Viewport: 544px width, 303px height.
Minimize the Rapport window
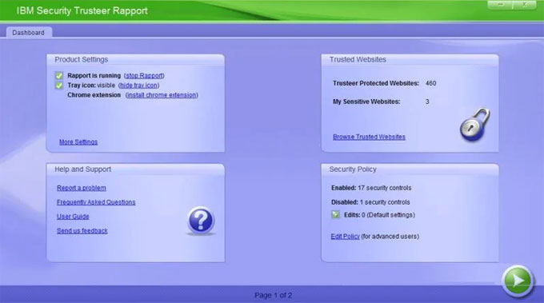(500, 5)
